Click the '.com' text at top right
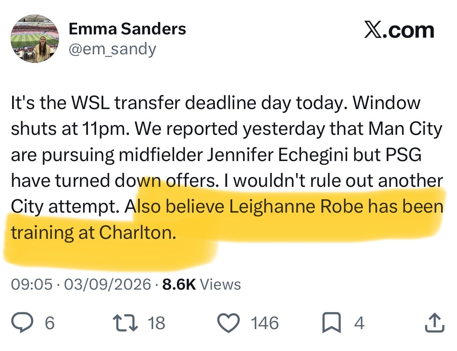This screenshot has height=351, width=457. [x=408, y=30]
